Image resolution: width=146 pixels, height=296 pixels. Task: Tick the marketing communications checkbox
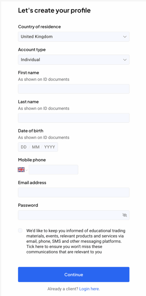coord(20,230)
